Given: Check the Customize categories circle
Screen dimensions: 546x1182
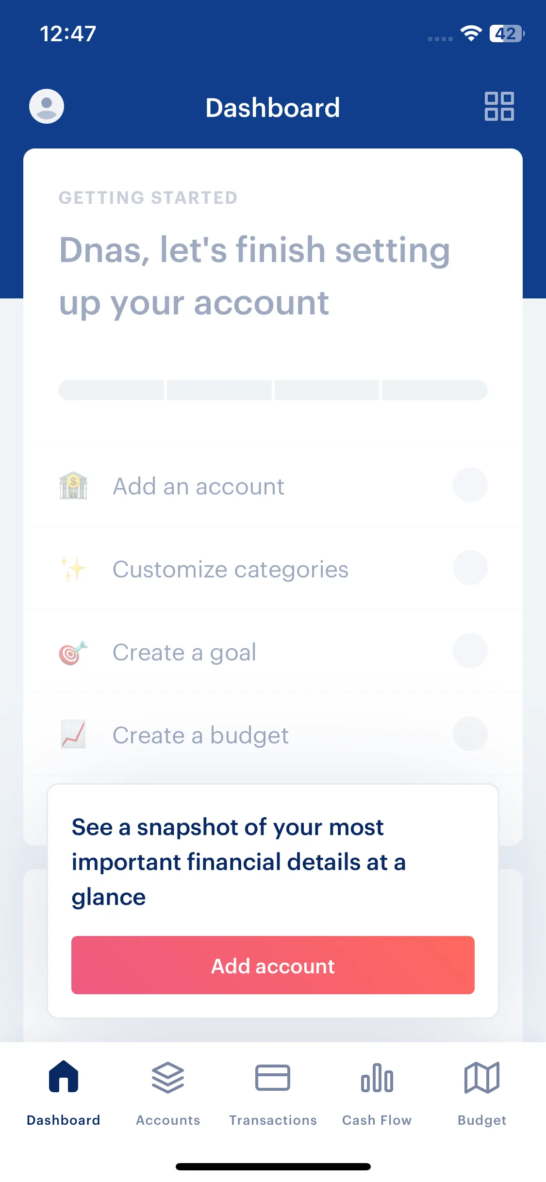Looking at the screenshot, I should [x=470, y=568].
